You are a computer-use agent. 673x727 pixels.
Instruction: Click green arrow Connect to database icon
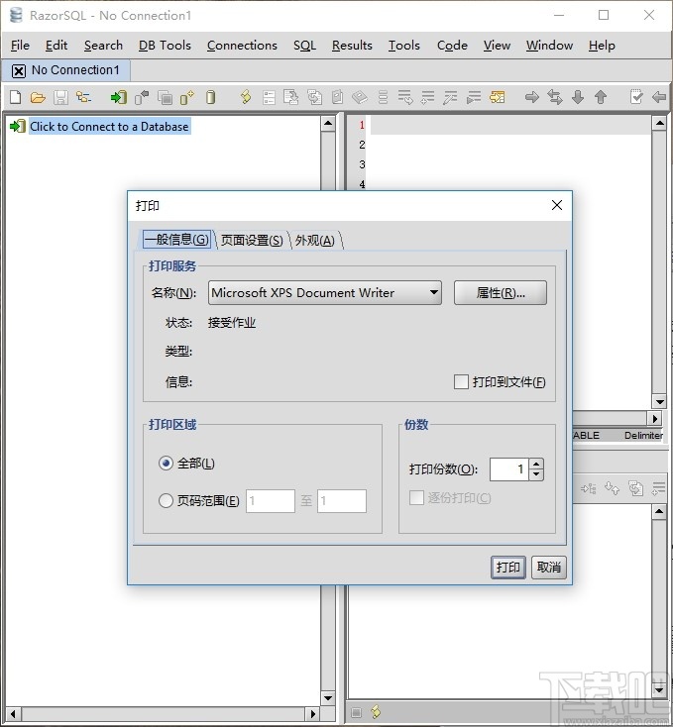118,97
